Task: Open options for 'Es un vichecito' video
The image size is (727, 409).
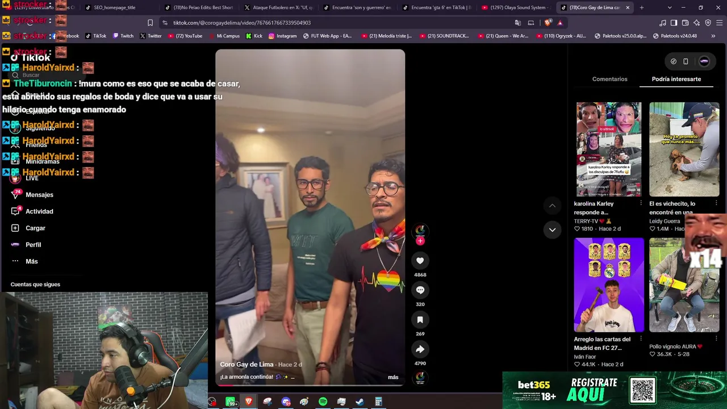Action: coord(716,203)
